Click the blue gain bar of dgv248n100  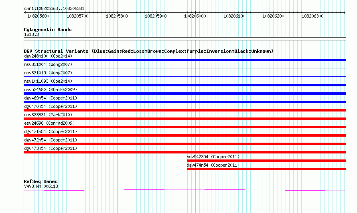pyautogui.click(x=185, y=60)
